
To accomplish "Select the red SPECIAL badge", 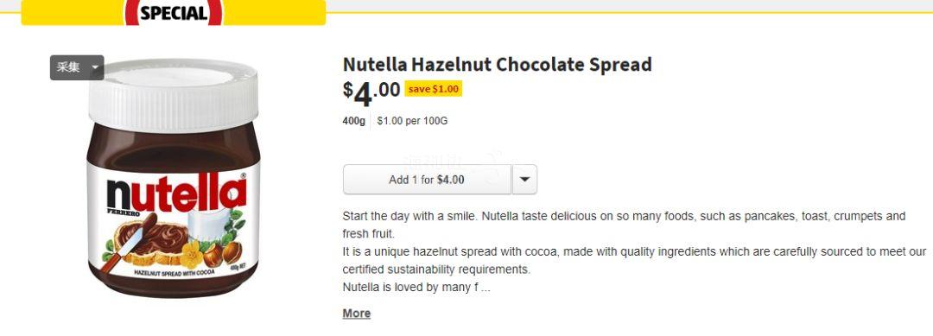I will 173,13.
